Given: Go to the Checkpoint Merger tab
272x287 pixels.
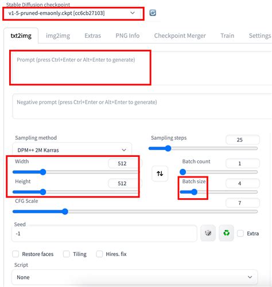Looking at the screenshot, I should click(180, 36).
